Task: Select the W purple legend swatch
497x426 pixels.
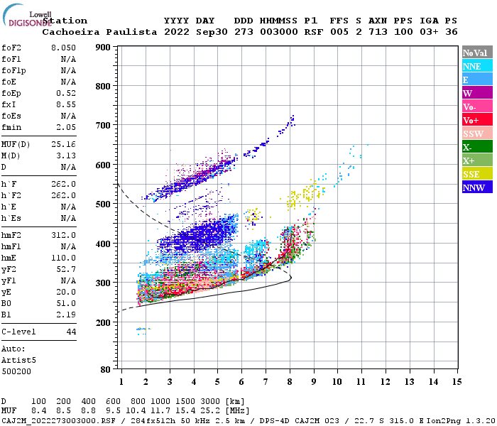Action: click(x=477, y=93)
